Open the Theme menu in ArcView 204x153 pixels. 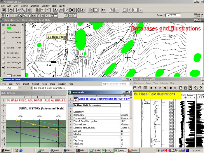coord(25,6)
